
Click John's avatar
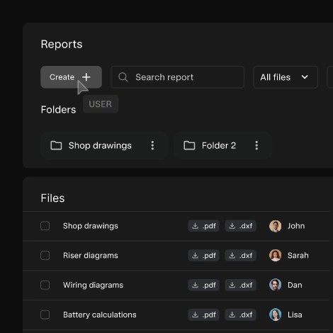pos(276,226)
